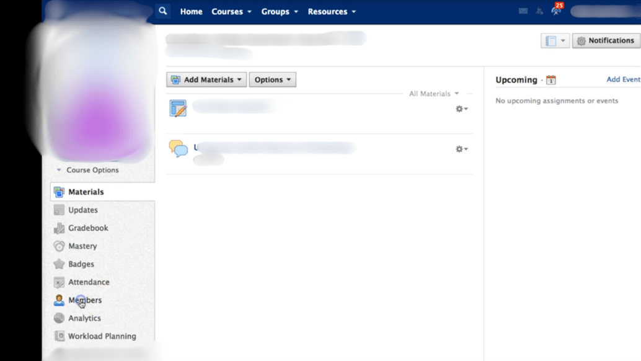
Task: Click the Gradebook sidebar icon
Action: [60, 228]
